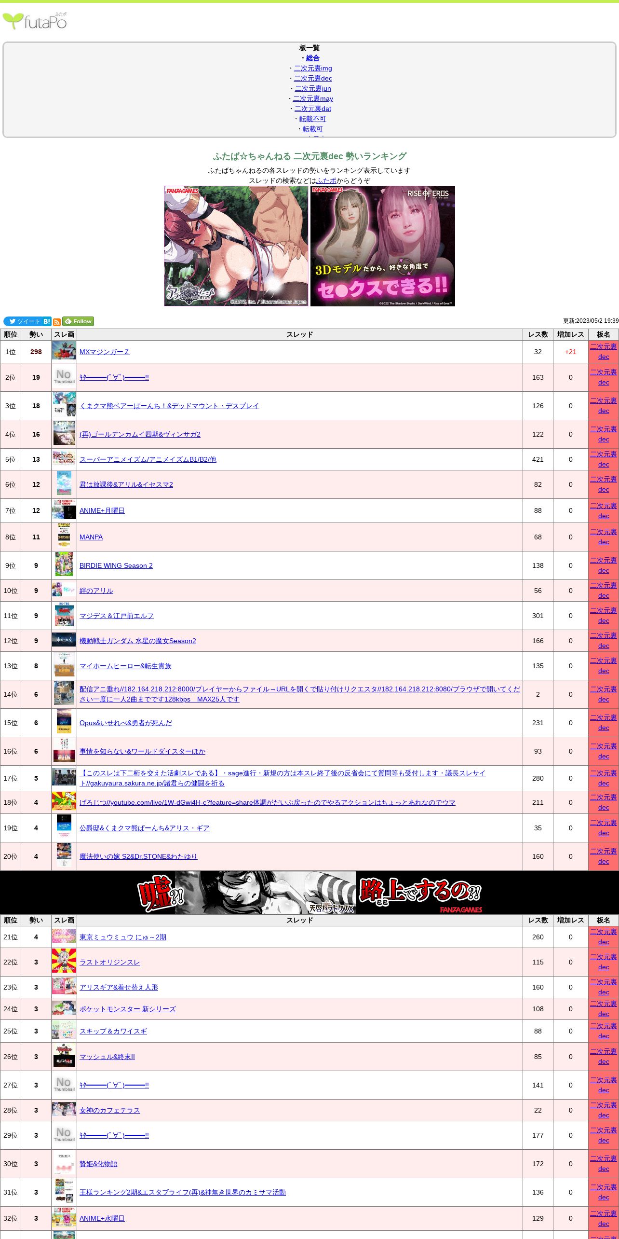This screenshot has height=1239, width=619.
Task: Open 配信アニ垂れ streaming thread at rank 14
Action: point(300,694)
